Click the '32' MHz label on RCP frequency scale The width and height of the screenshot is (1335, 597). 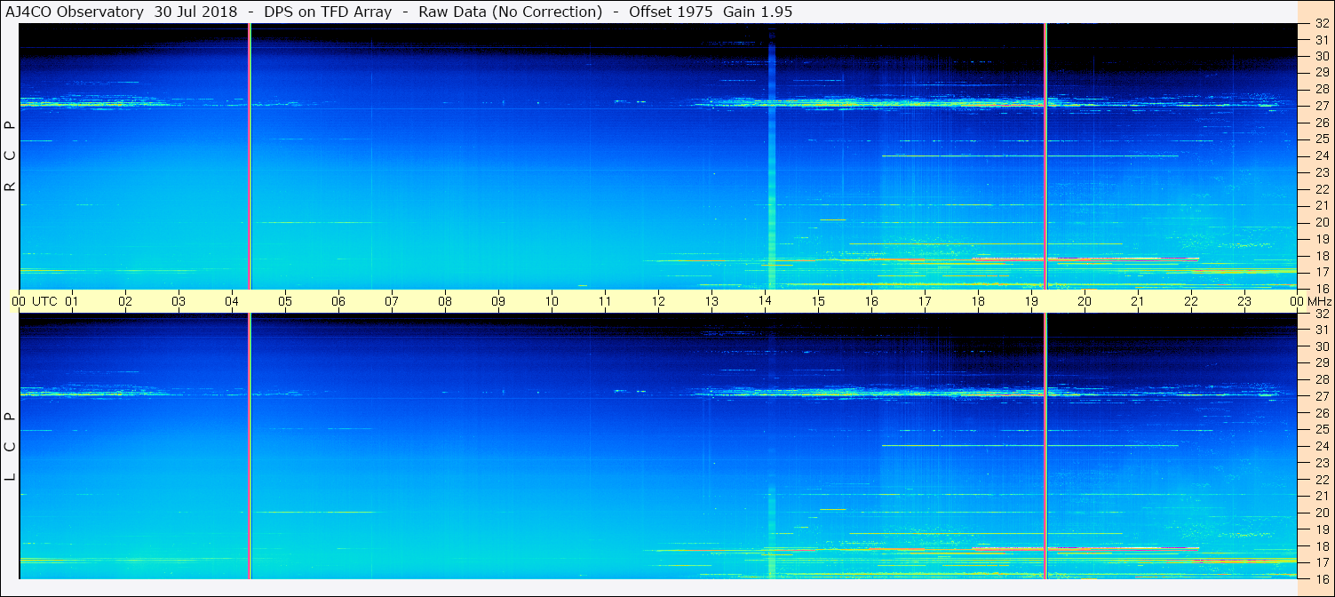tap(1322, 25)
